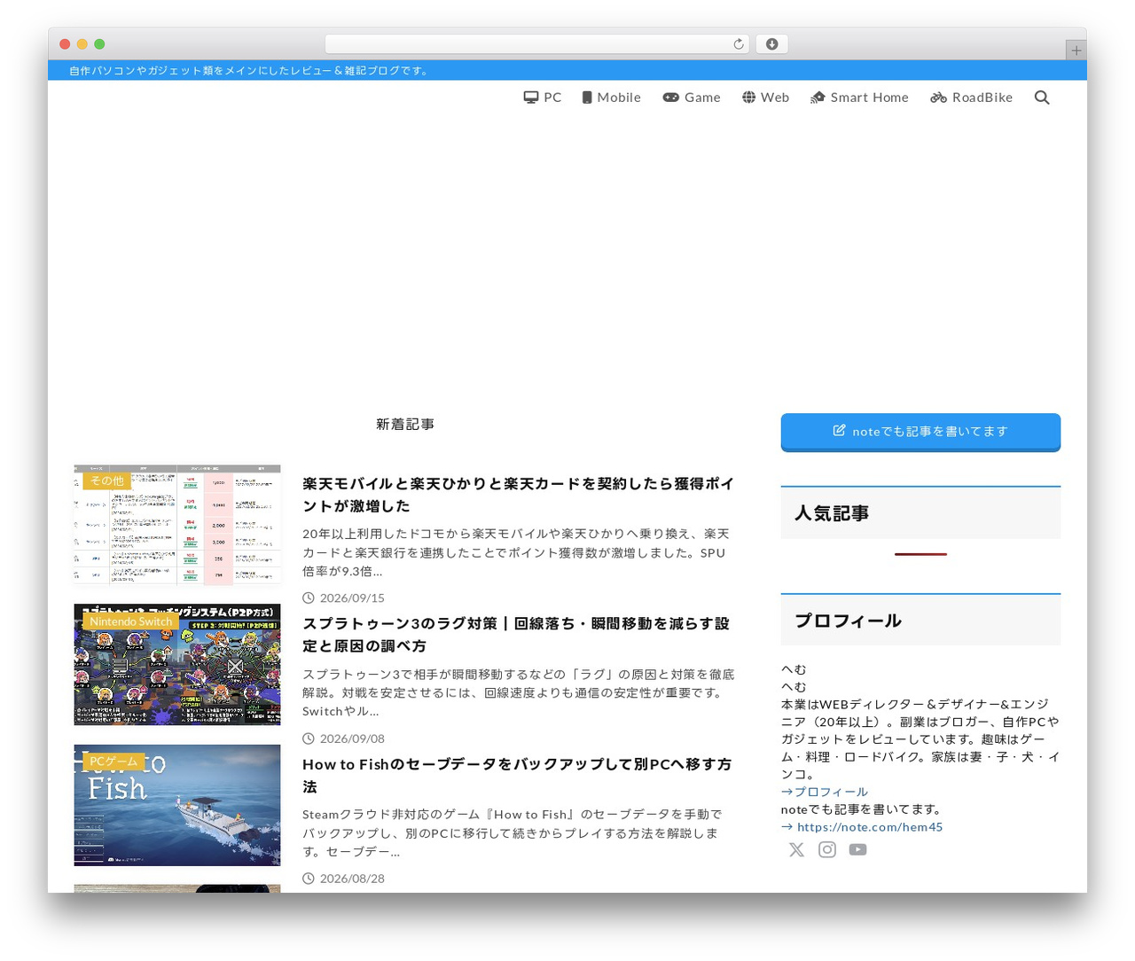
Task: Open article 楽天モバイルと楽天ひかりと楽天カード title
Action: (x=519, y=495)
